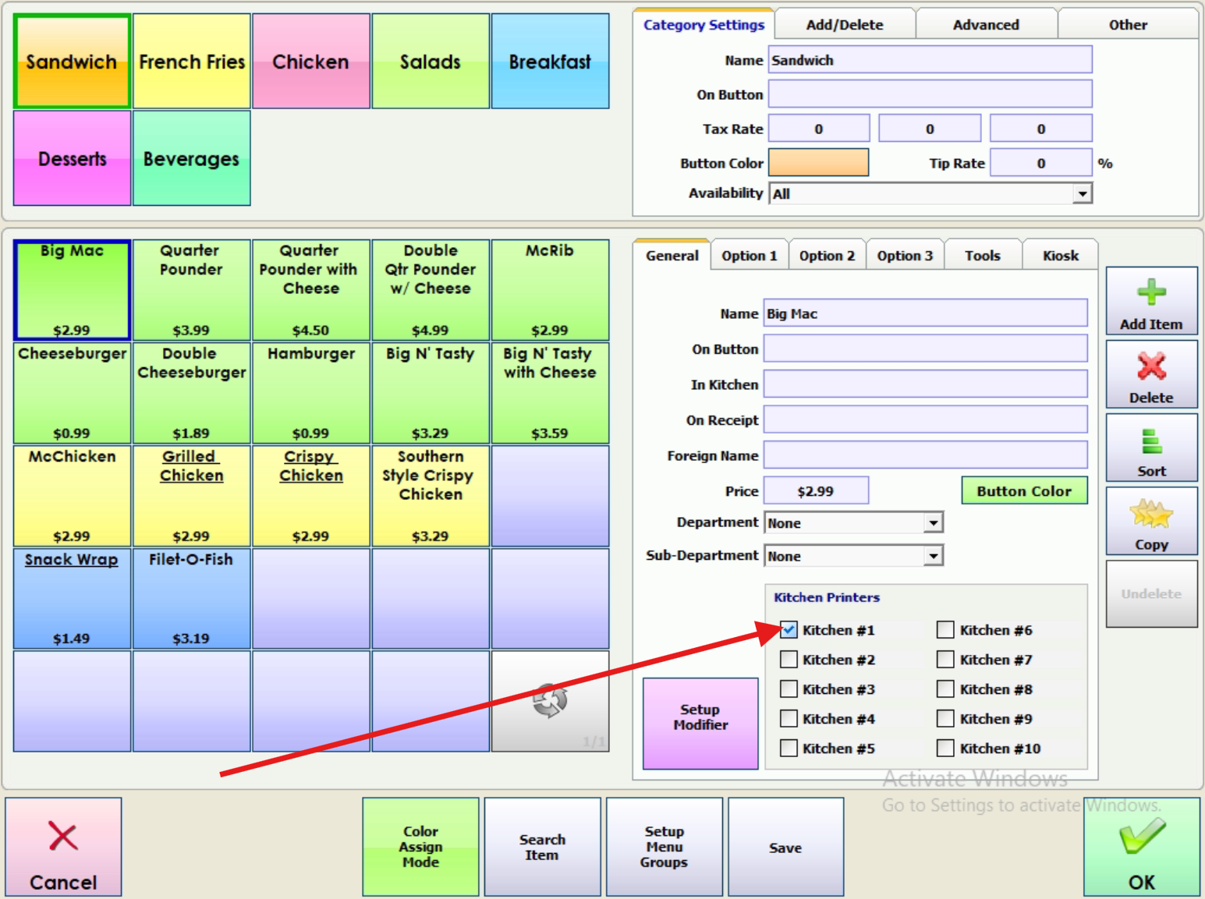Switch to the Kiosk tab
Screen dimensions: 1205x899
click(x=1061, y=256)
